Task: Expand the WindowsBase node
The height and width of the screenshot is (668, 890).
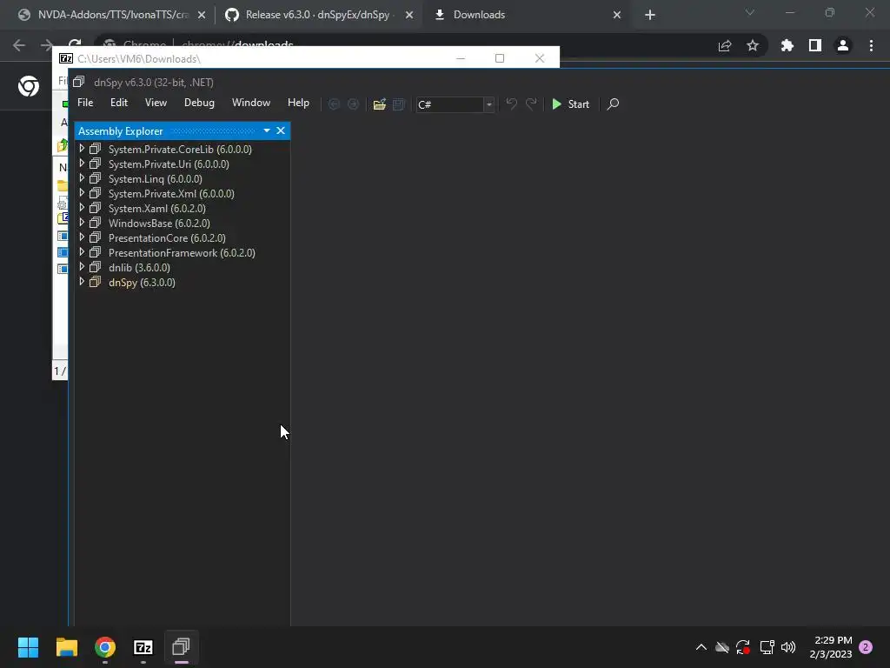Action: click(82, 223)
